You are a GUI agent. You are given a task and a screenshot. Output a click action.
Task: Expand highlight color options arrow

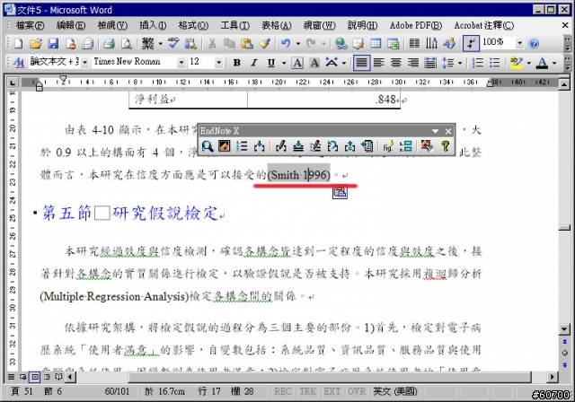528,63
